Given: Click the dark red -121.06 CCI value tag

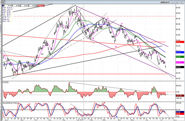Looking at the screenshot, I should tap(179, 95).
